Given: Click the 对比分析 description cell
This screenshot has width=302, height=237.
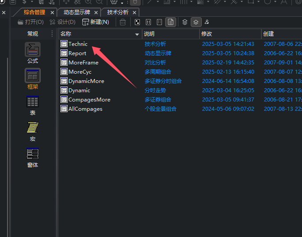Looking at the screenshot, I should coord(155,62).
